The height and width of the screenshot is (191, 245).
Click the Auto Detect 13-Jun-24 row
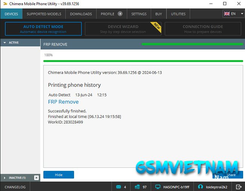pos(77,95)
